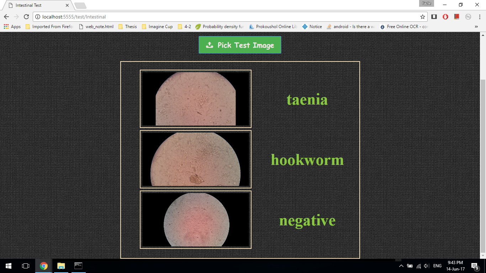Reload the page with the refresh icon
Image resolution: width=486 pixels, height=273 pixels.
26,17
